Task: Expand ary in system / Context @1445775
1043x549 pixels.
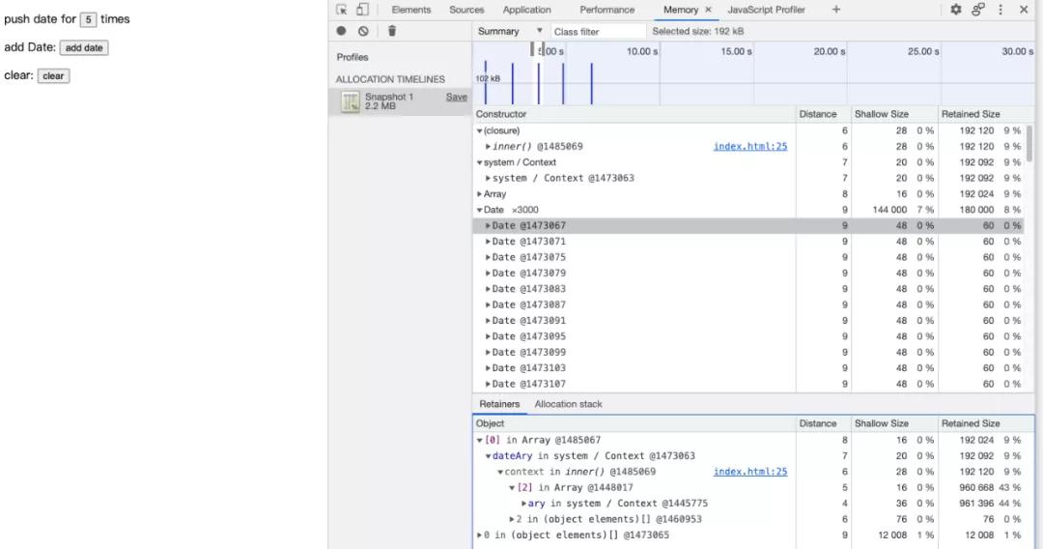Action: tap(524, 504)
